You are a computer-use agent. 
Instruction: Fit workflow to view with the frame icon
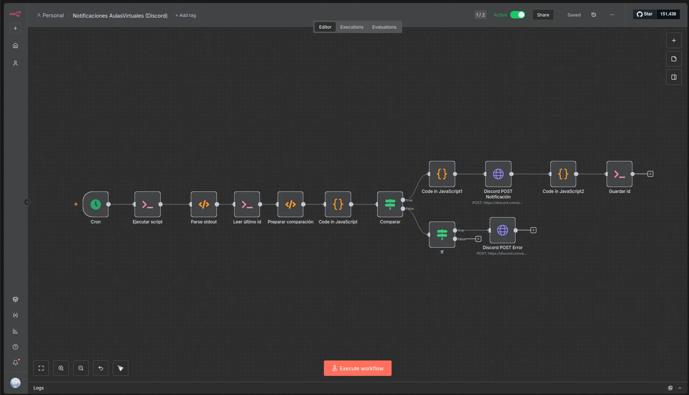[41, 368]
